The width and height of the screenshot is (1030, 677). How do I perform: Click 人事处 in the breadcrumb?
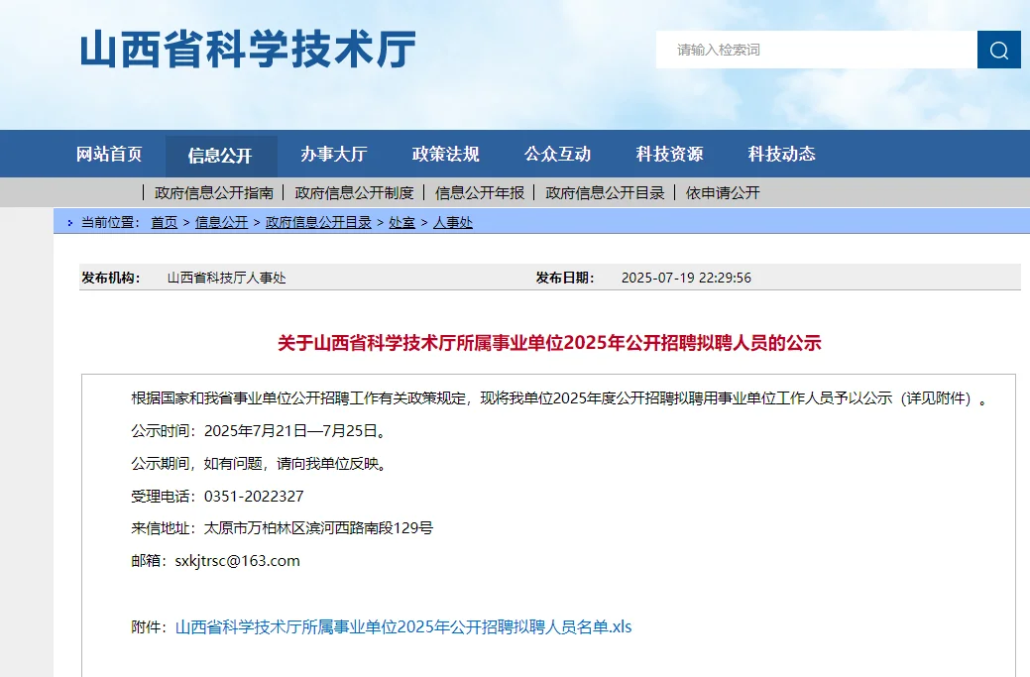(x=453, y=223)
